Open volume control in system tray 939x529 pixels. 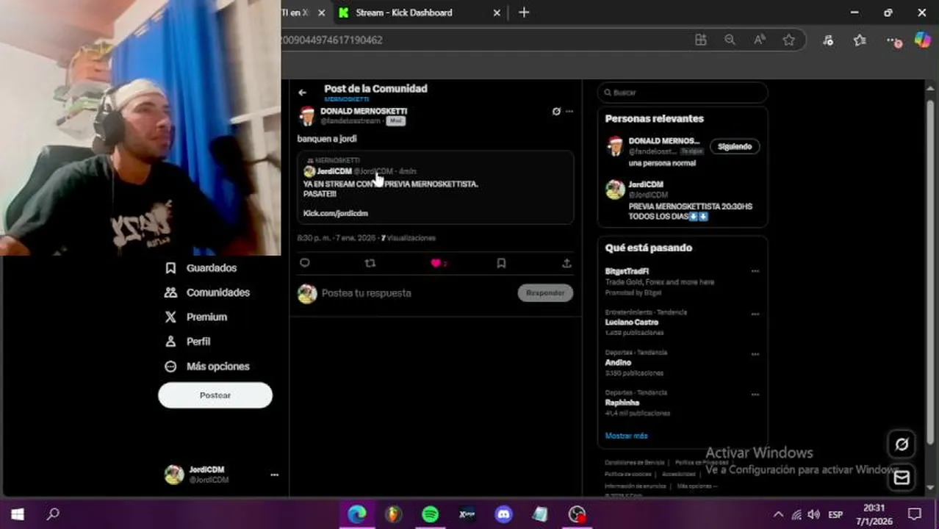pos(813,514)
